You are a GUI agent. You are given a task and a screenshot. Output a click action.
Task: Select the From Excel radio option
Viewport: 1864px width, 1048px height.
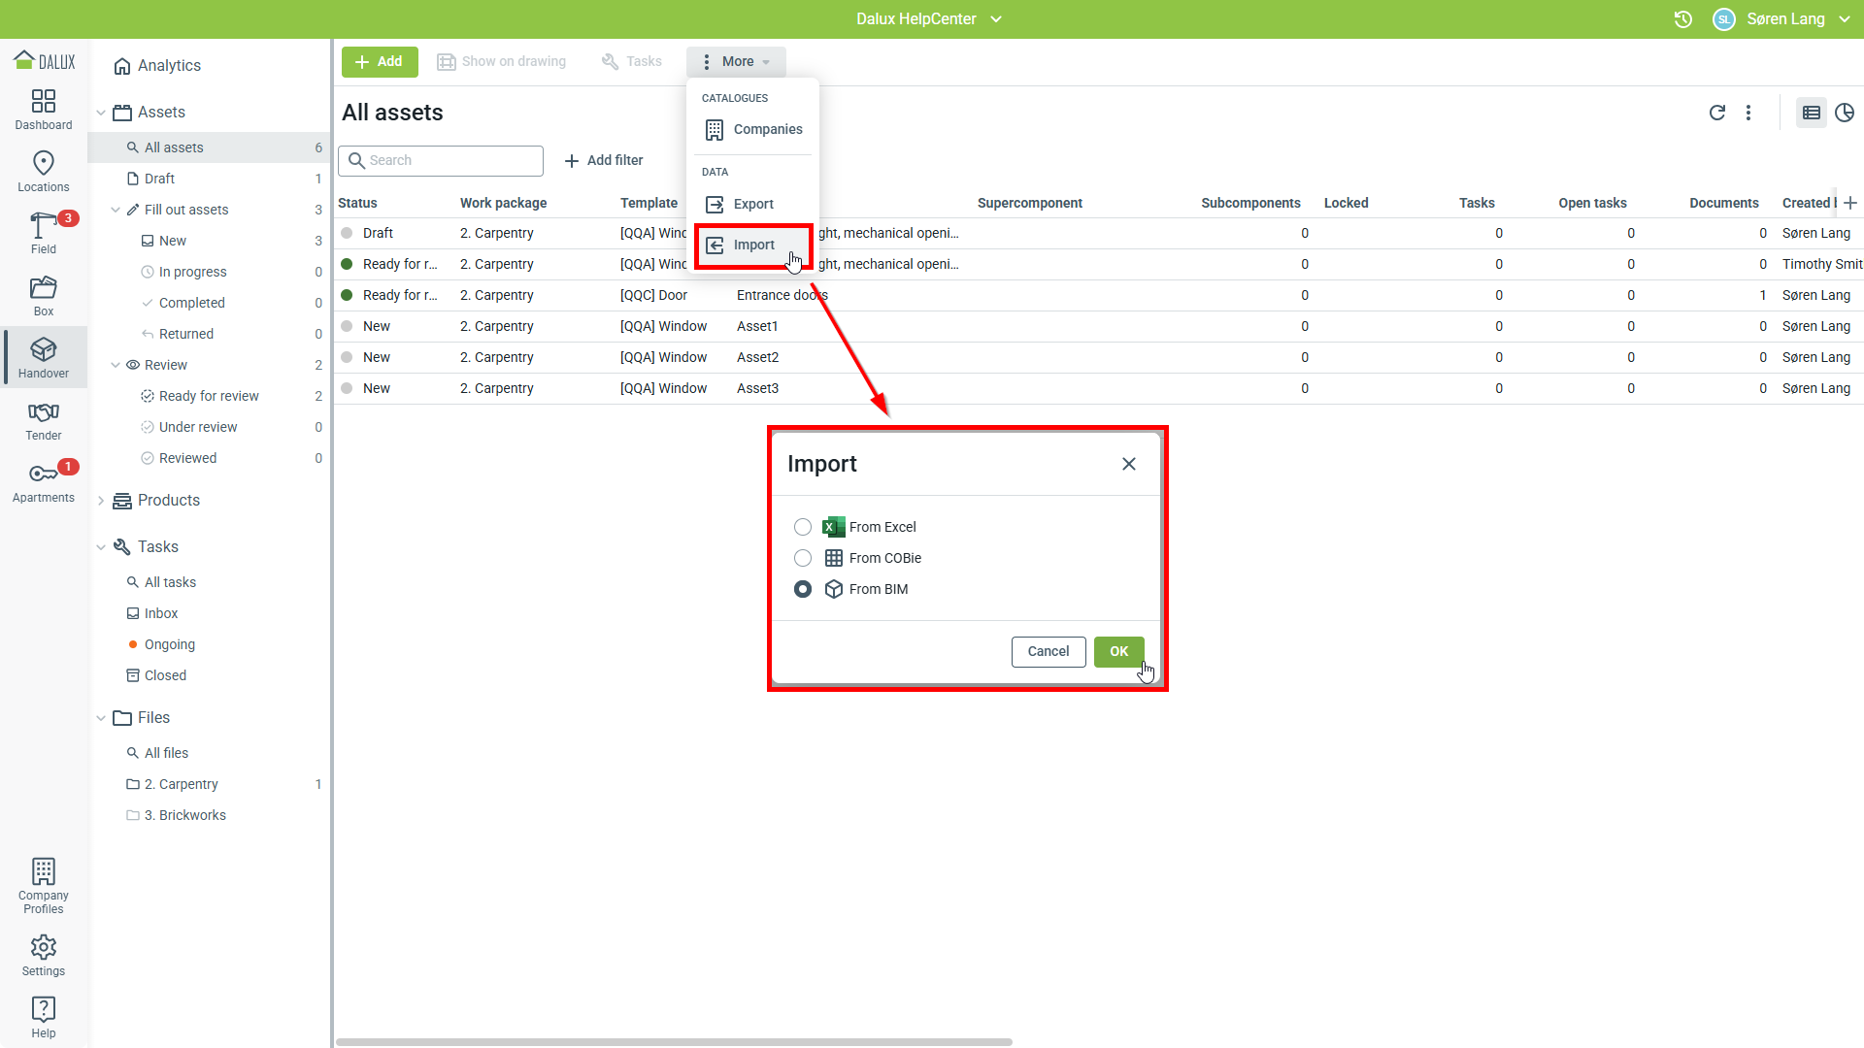(x=803, y=527)
